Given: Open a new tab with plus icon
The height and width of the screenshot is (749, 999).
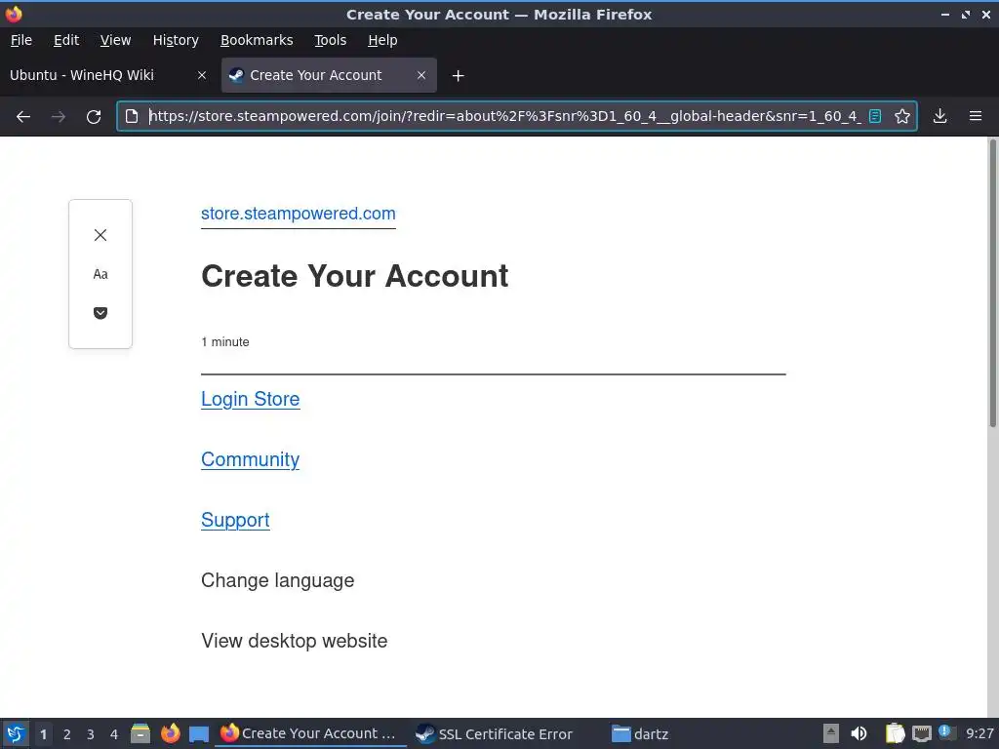Looking at the screenshot, I should point(459,76).
